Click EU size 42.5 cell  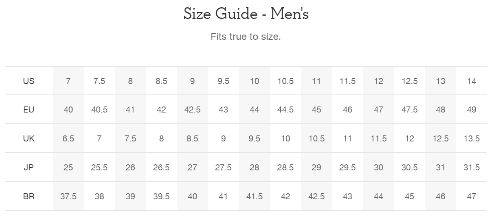pos(192,110)
